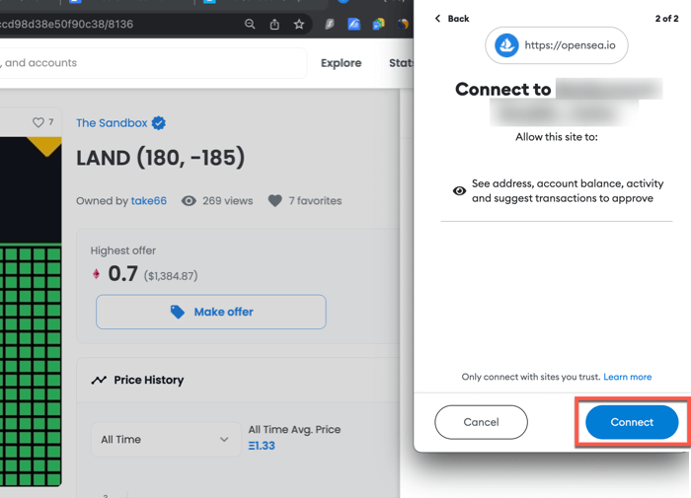The height and width of the screenshot is (498, 691).
Task: Click the price tag icon in Make offer
Action: pos(177,312)
